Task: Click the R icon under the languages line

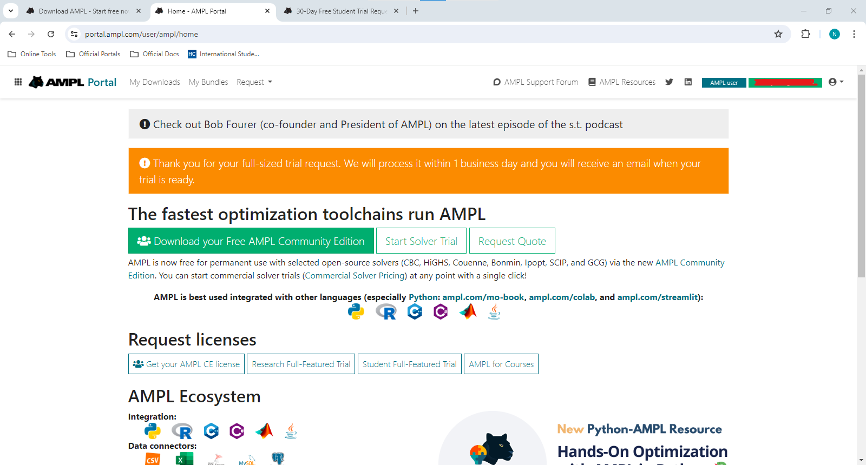Action: [386, 311]
